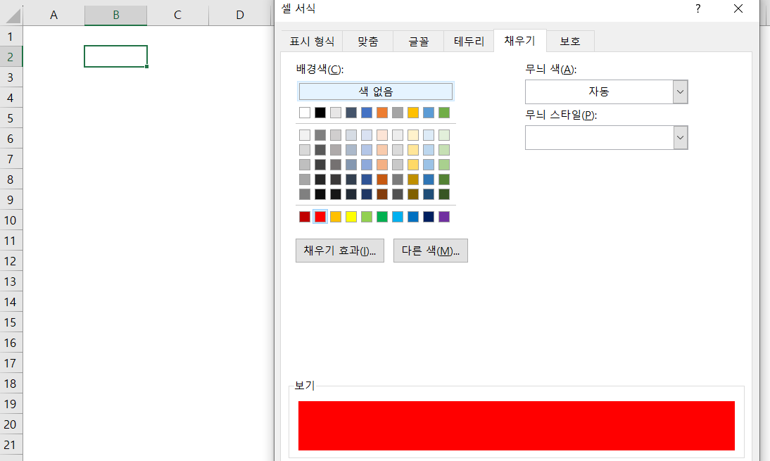This screenshot has width=770, height=461.
Task: Choose the green theme color swatch
Action: (444, 113)
